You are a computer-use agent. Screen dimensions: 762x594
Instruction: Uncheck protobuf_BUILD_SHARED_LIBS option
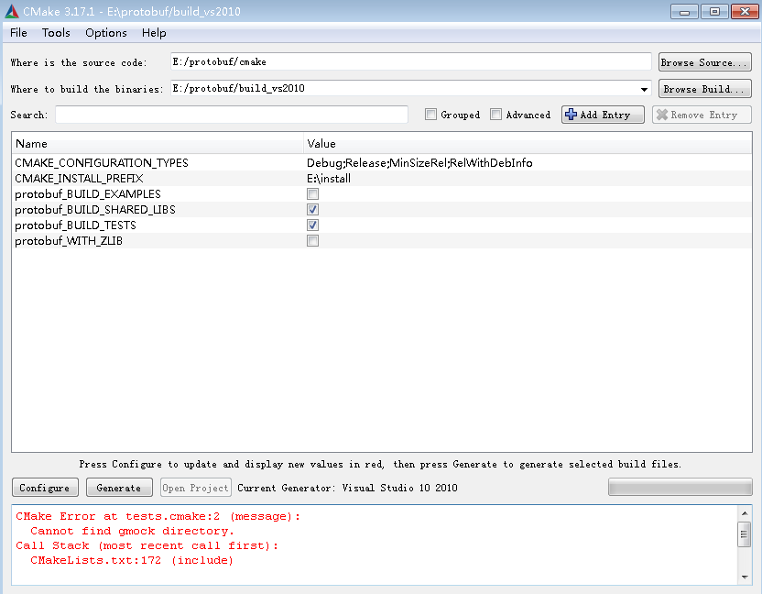[312, 210]
